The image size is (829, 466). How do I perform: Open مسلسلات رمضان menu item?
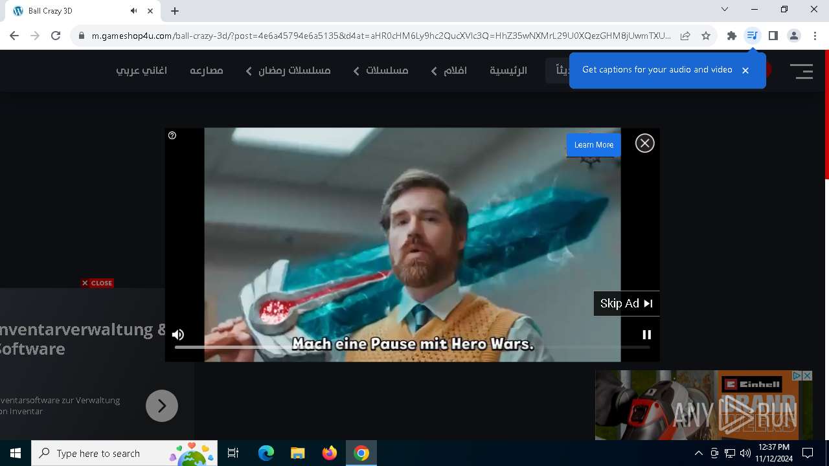point(295,71)
